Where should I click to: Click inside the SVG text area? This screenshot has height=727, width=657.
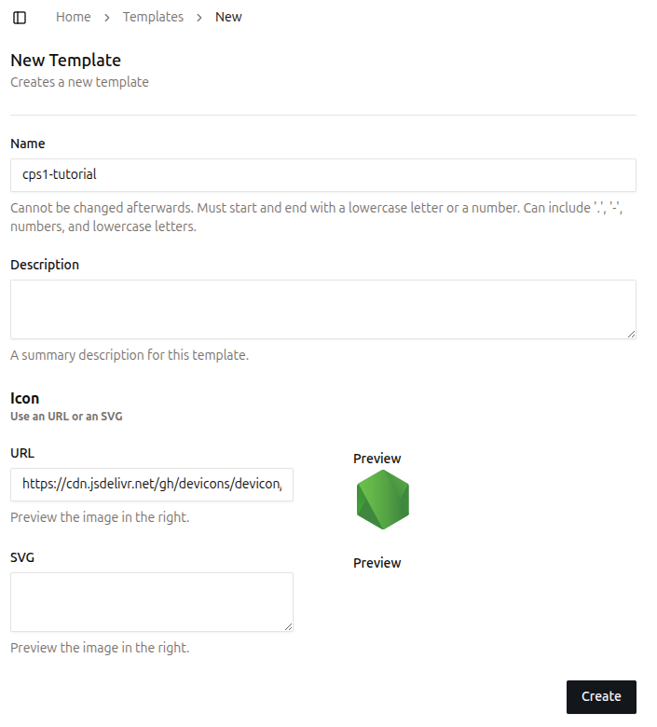pos(152,601)
